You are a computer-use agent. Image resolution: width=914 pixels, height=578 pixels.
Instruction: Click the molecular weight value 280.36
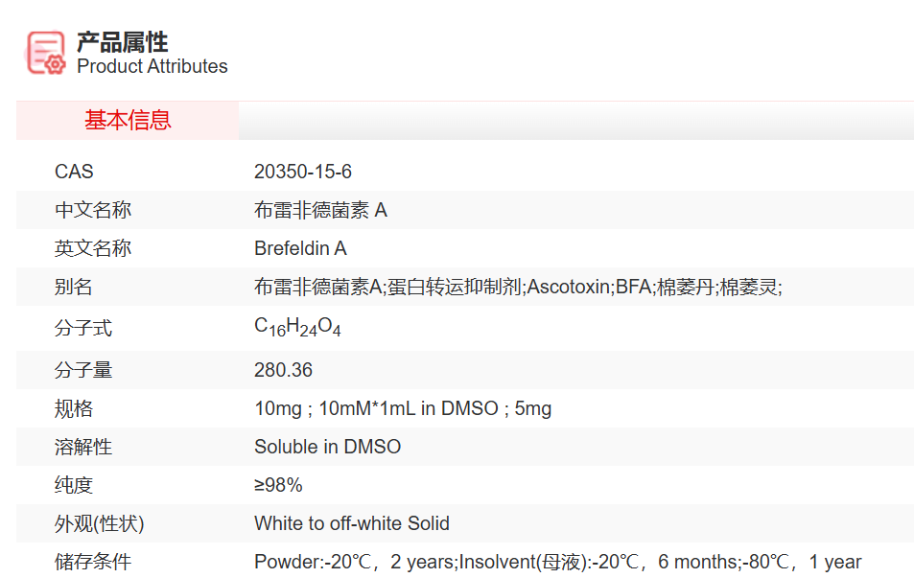click(283, 370)
